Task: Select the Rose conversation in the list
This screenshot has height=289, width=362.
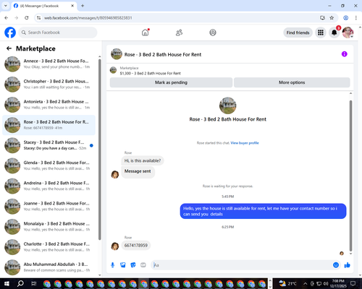Action: [49, 125]
